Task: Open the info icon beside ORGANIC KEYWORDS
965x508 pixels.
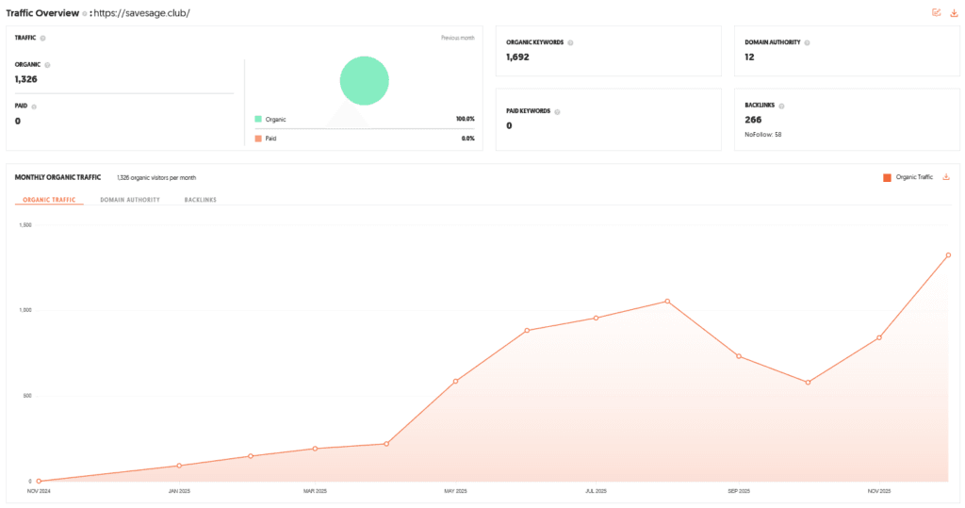Action: pyautogui.click(x=570, y=43)
